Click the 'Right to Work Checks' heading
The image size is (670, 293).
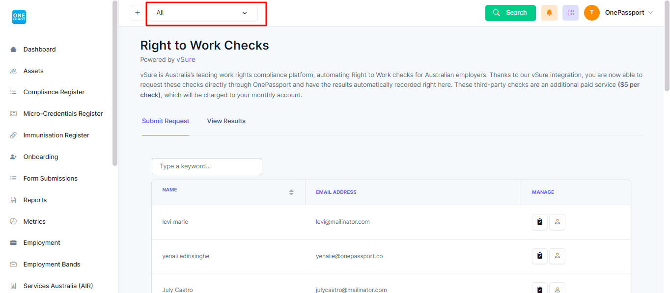(x=205, y=45)
